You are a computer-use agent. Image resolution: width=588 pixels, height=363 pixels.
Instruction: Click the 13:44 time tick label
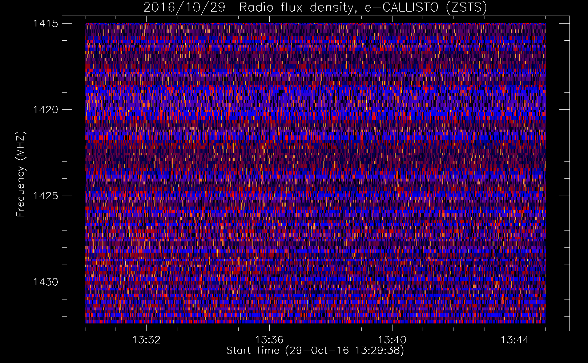tap(515, 340)
